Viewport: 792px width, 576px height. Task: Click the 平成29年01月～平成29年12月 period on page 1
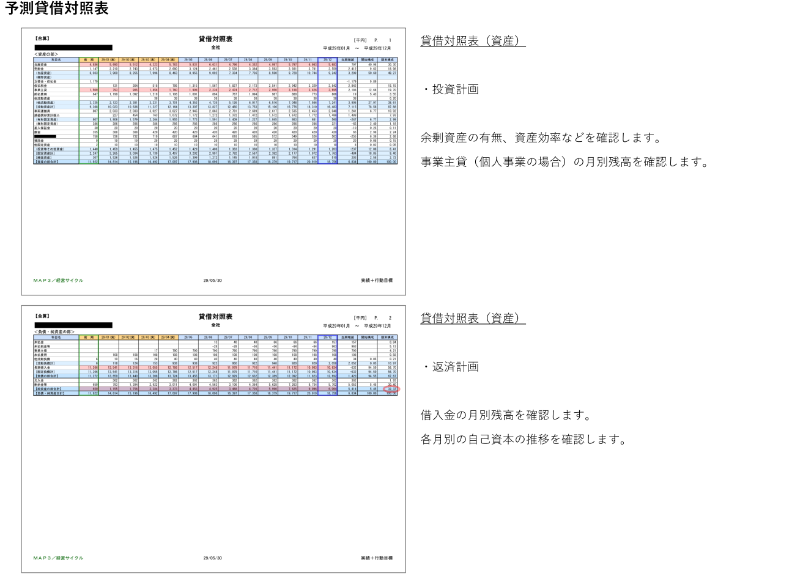pos(357,48)
